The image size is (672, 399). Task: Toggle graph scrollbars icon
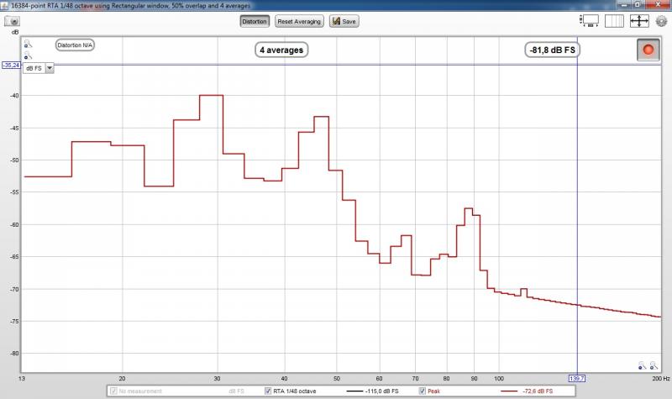[x=590, y=20]
